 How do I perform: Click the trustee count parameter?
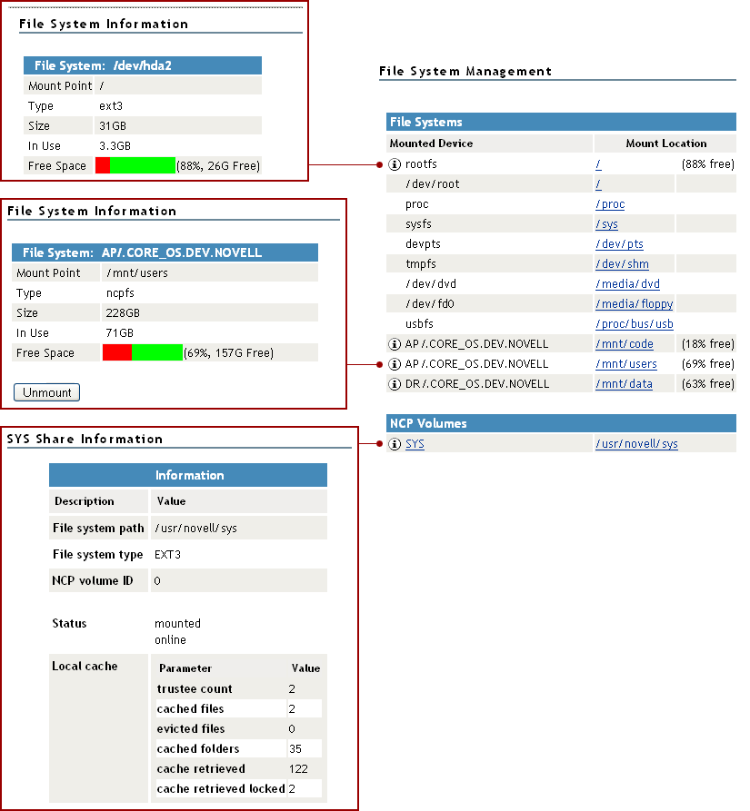click(195, 689)
